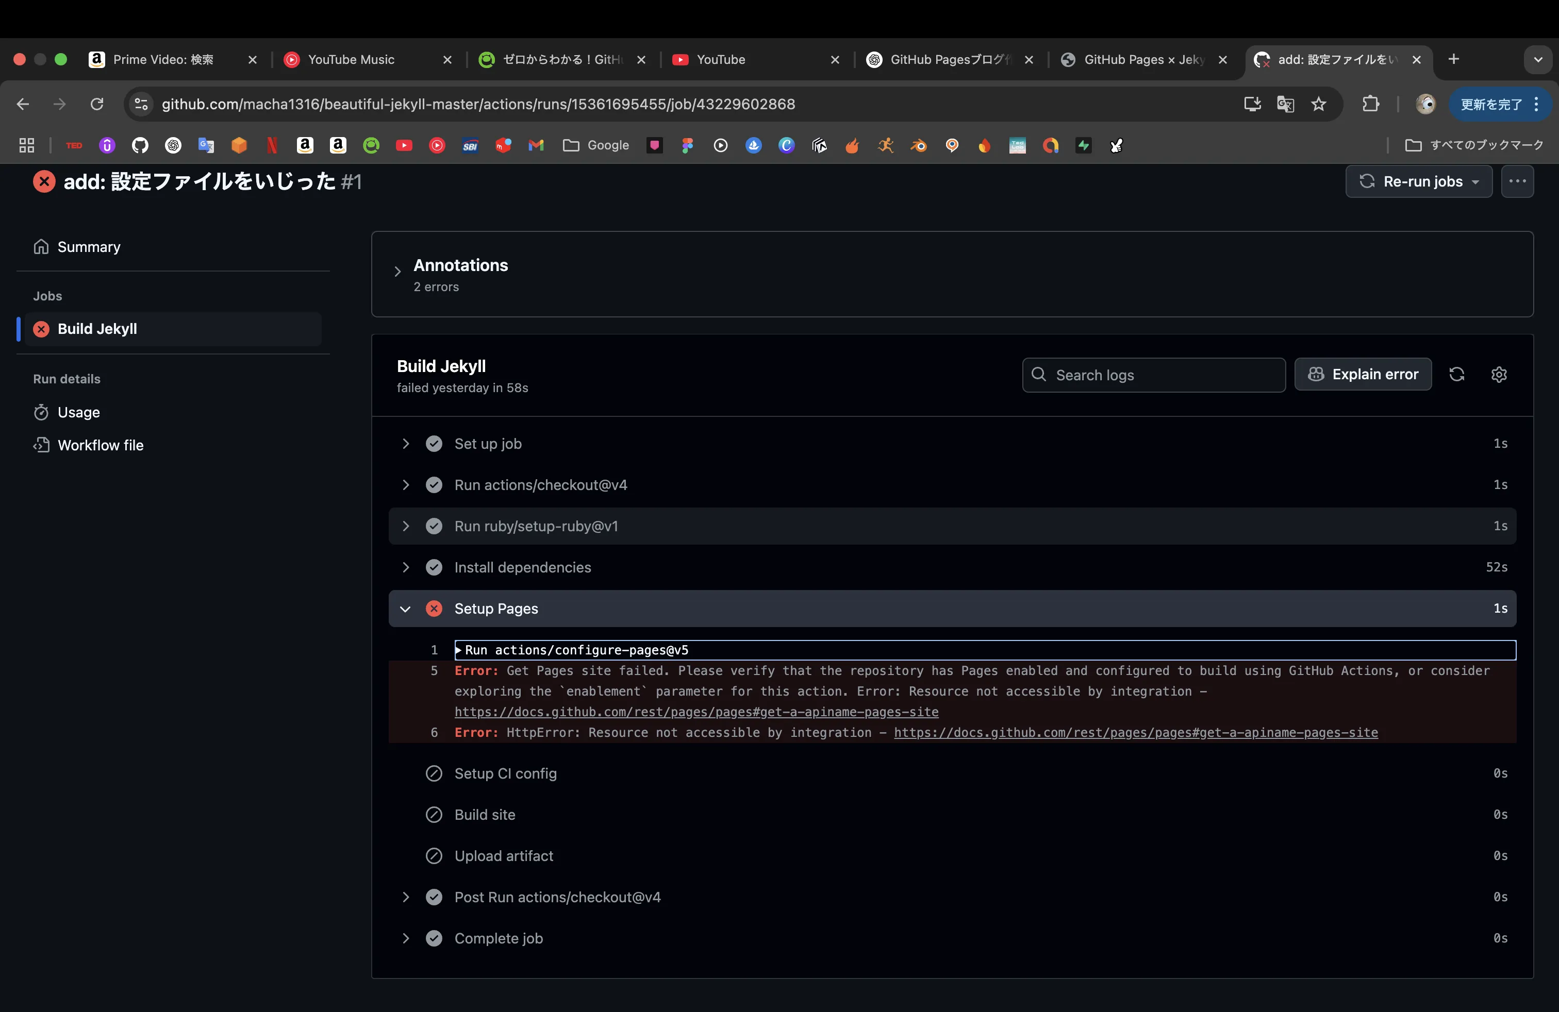Switch to the YouTube Music tab
Screen dimensions: 1559x1012
coord(351,60)
